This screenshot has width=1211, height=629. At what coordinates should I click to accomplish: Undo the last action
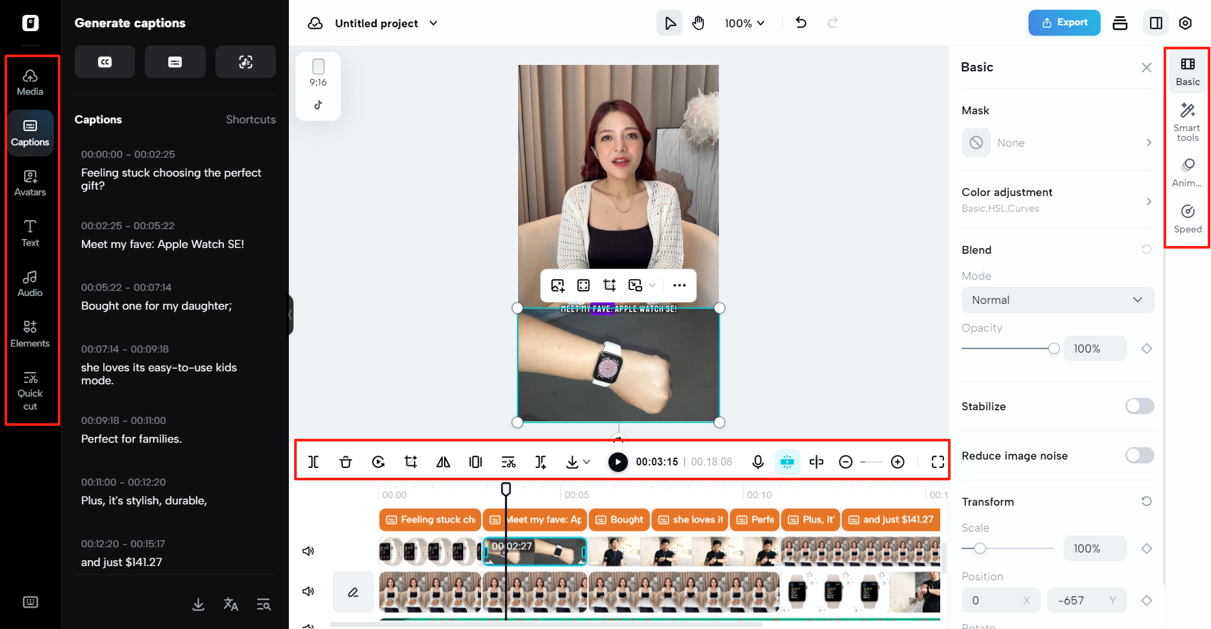coord(801,23)
